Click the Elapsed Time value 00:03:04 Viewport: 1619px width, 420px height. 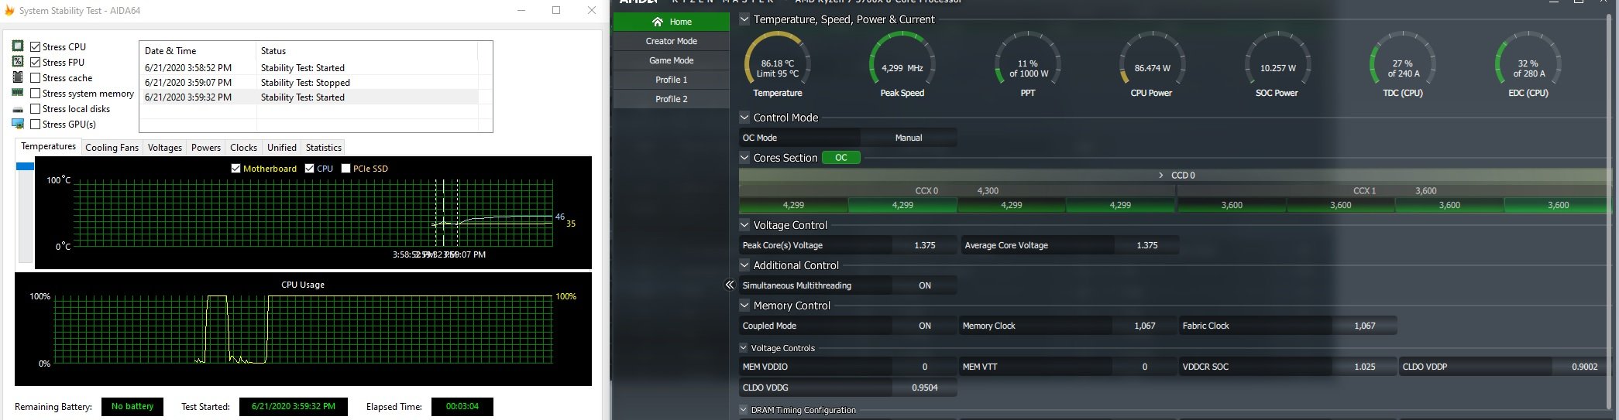462,407
